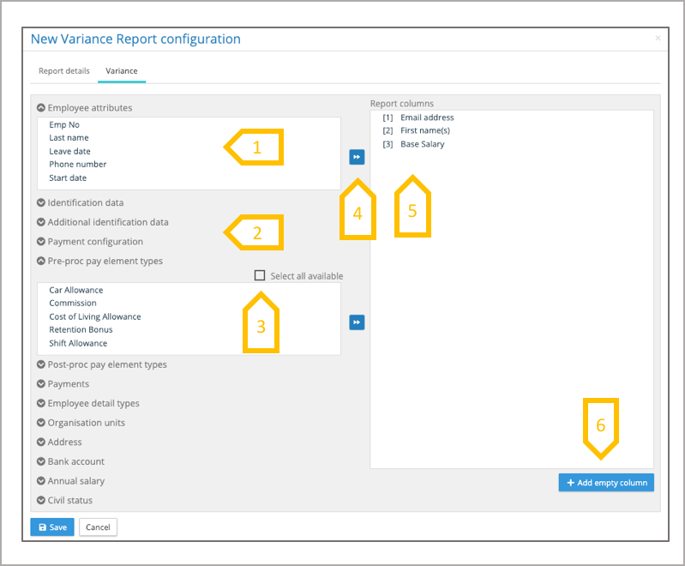Click Add empty column button

click(x=605, y=483)
